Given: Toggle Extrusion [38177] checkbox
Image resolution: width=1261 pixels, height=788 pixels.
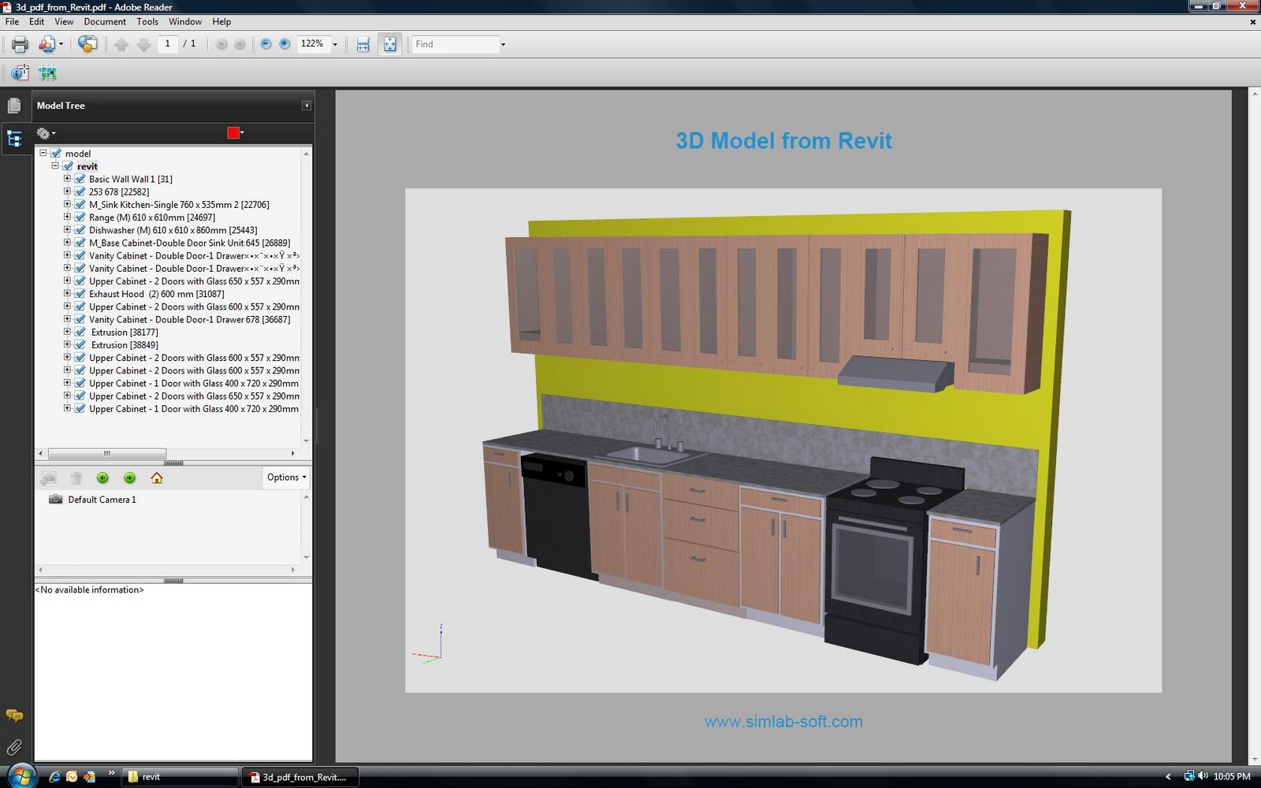Looking at the screenshot, I should pyautogui.click(x=80, y=333).
